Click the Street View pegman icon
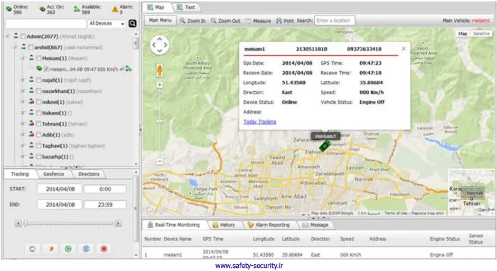Screen dimensions: 497x271 pyautogui.click(x=159, y=70)
